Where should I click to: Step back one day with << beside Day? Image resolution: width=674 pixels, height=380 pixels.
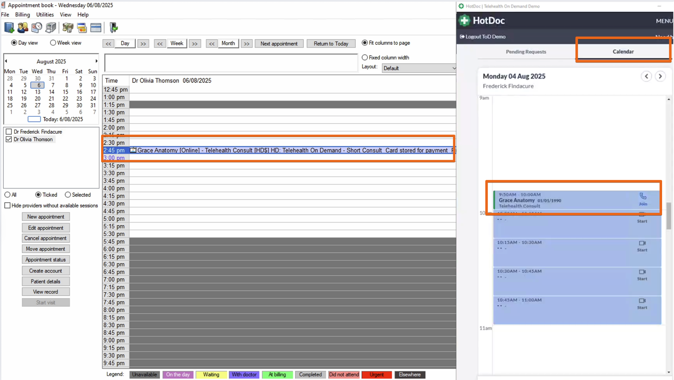[x=108, y=44]
